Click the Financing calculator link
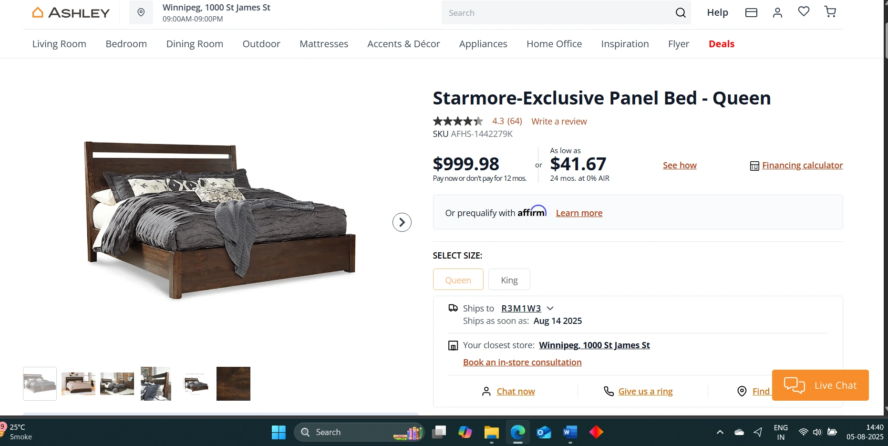Image resolution: width=888 pixels, height=446 pixels. point(802,166)
